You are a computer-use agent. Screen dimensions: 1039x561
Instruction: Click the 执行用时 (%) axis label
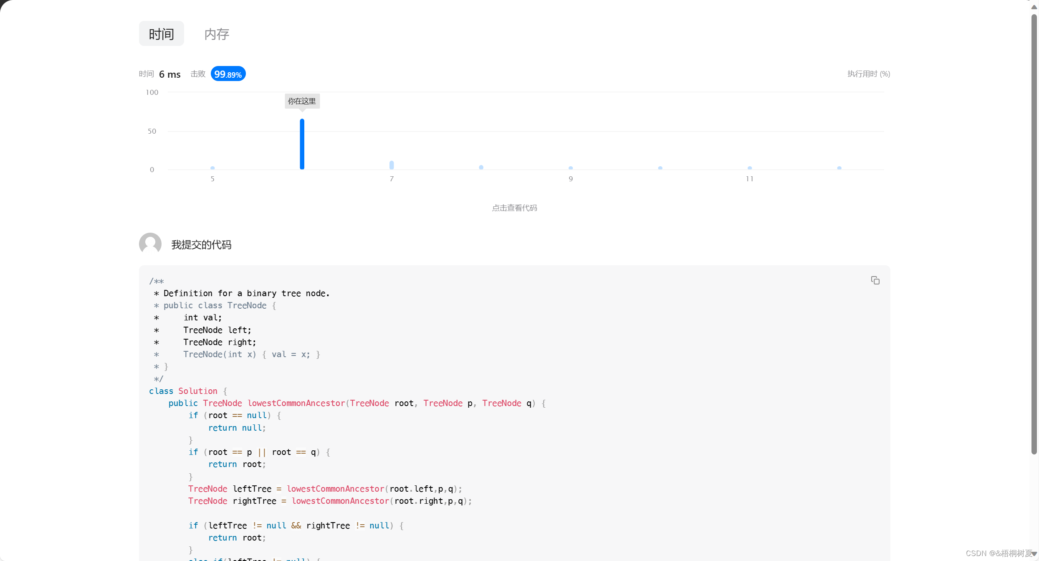[x=869, y=74]
